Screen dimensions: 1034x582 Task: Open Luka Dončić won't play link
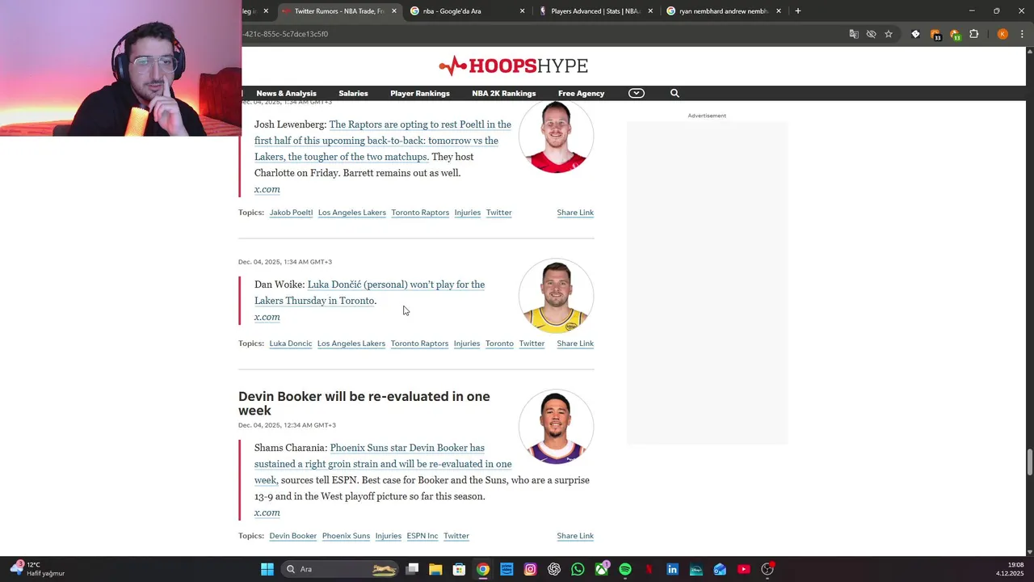click(x=369, y=293)
